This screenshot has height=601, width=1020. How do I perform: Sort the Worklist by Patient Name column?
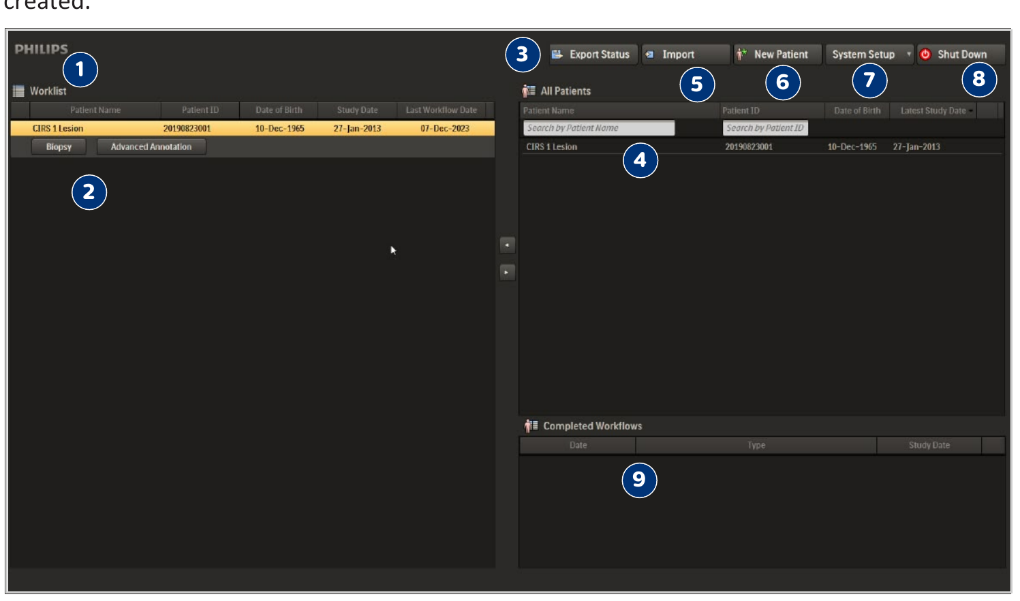pos(95,110)
